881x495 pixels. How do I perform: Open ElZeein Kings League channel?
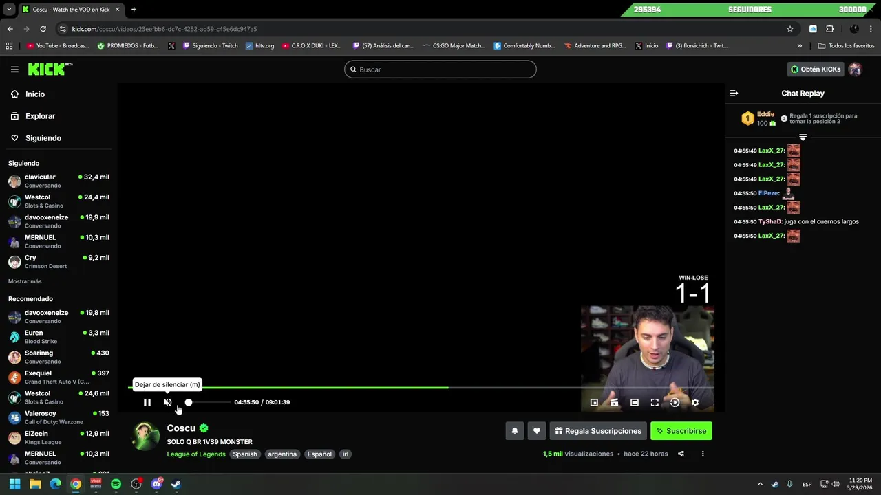(x=59, y=437)
